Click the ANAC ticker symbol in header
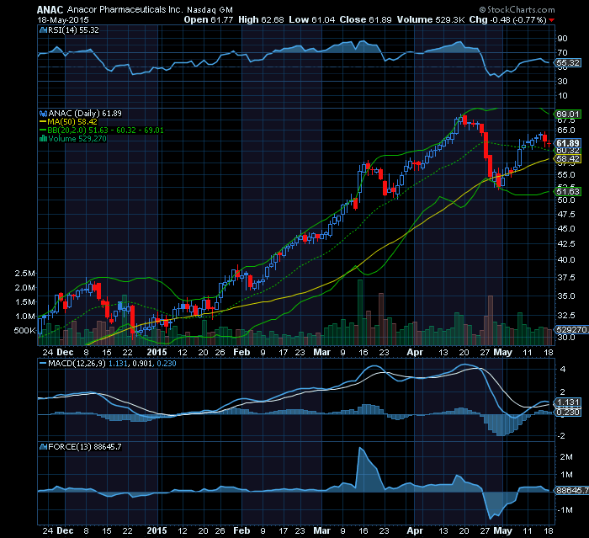Image resolution: width=589 pixels, height=538 pixels. (x=50, y=9)
